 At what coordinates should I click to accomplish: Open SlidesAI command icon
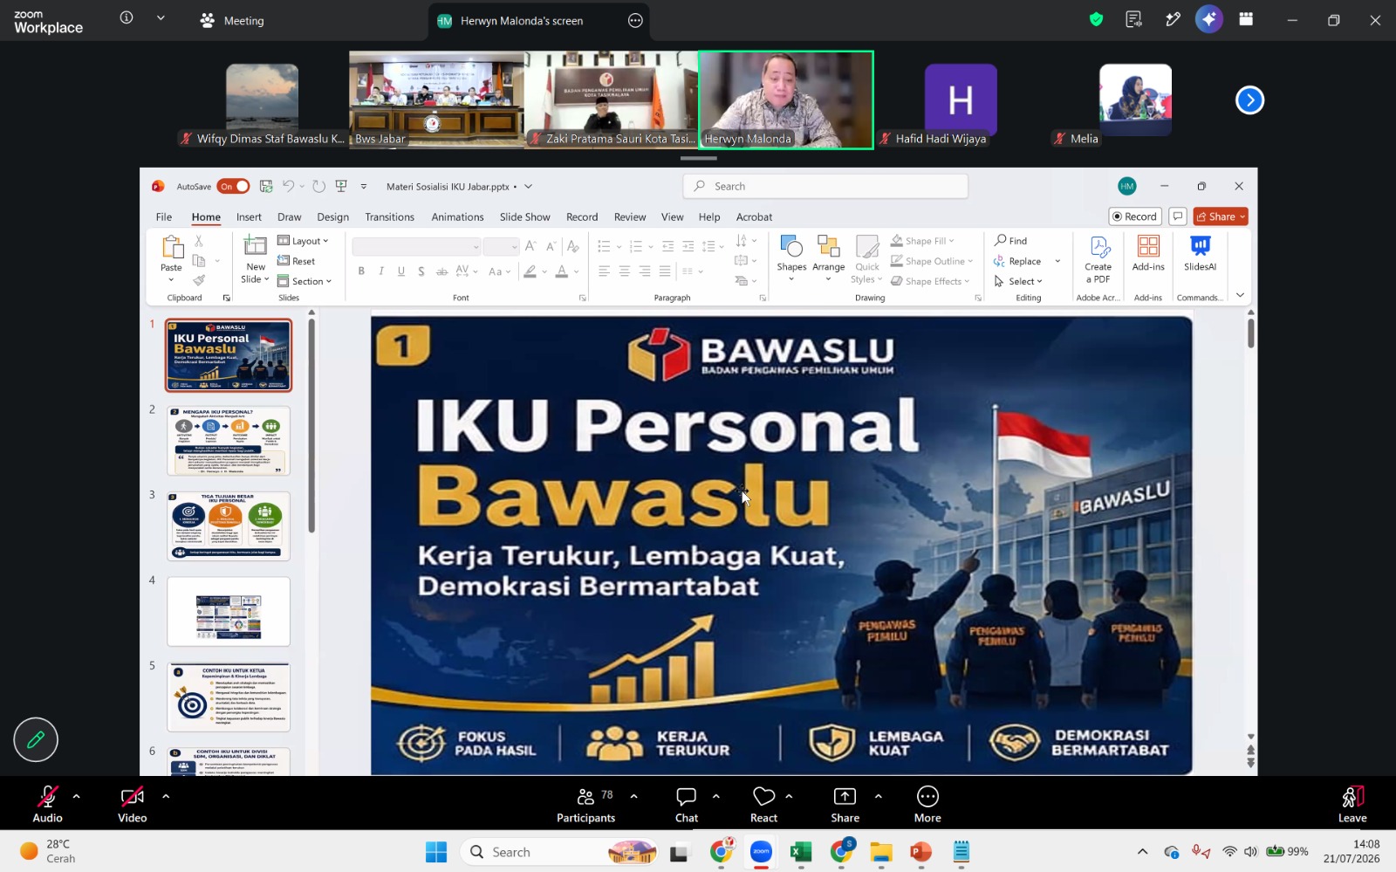point(1201,247)
